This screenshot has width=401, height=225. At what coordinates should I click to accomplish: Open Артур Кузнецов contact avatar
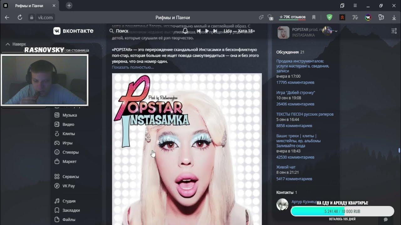(282, 204)
